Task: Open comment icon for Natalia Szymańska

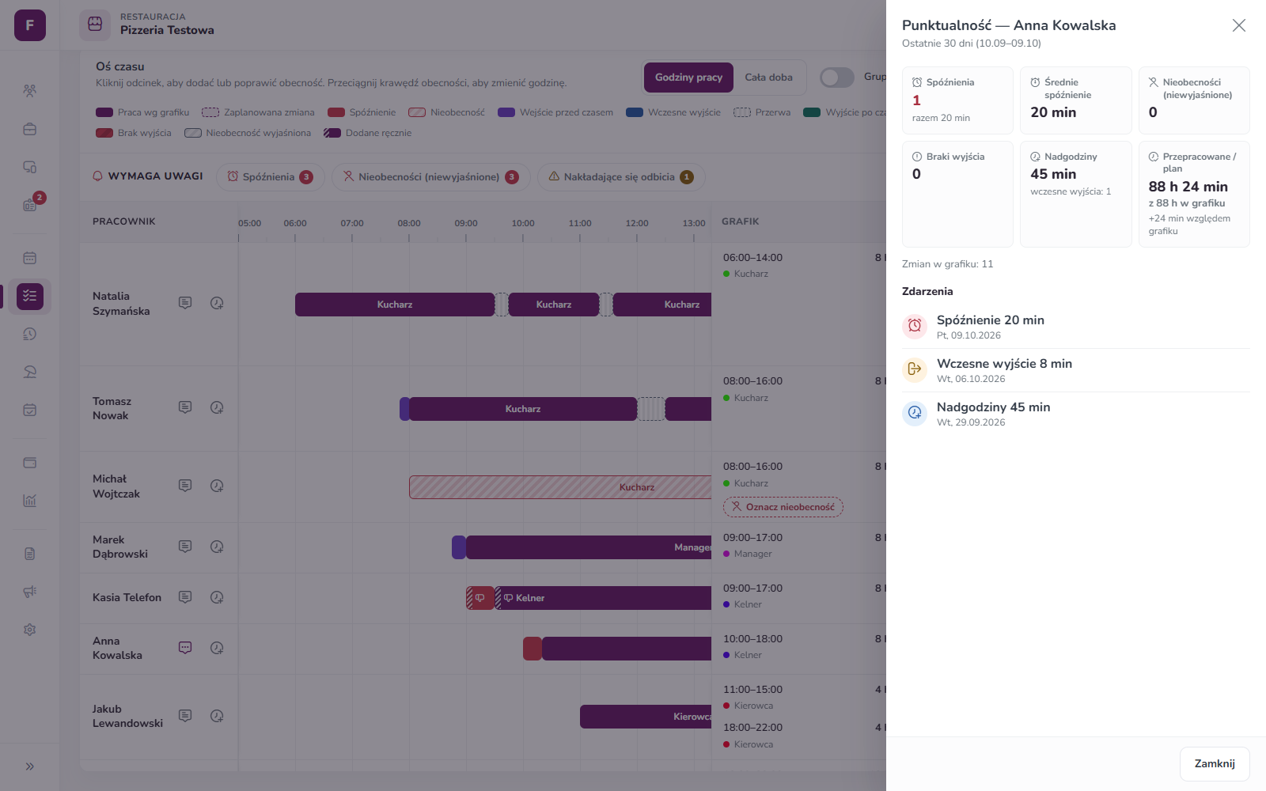Action: (x=185, y=303)
